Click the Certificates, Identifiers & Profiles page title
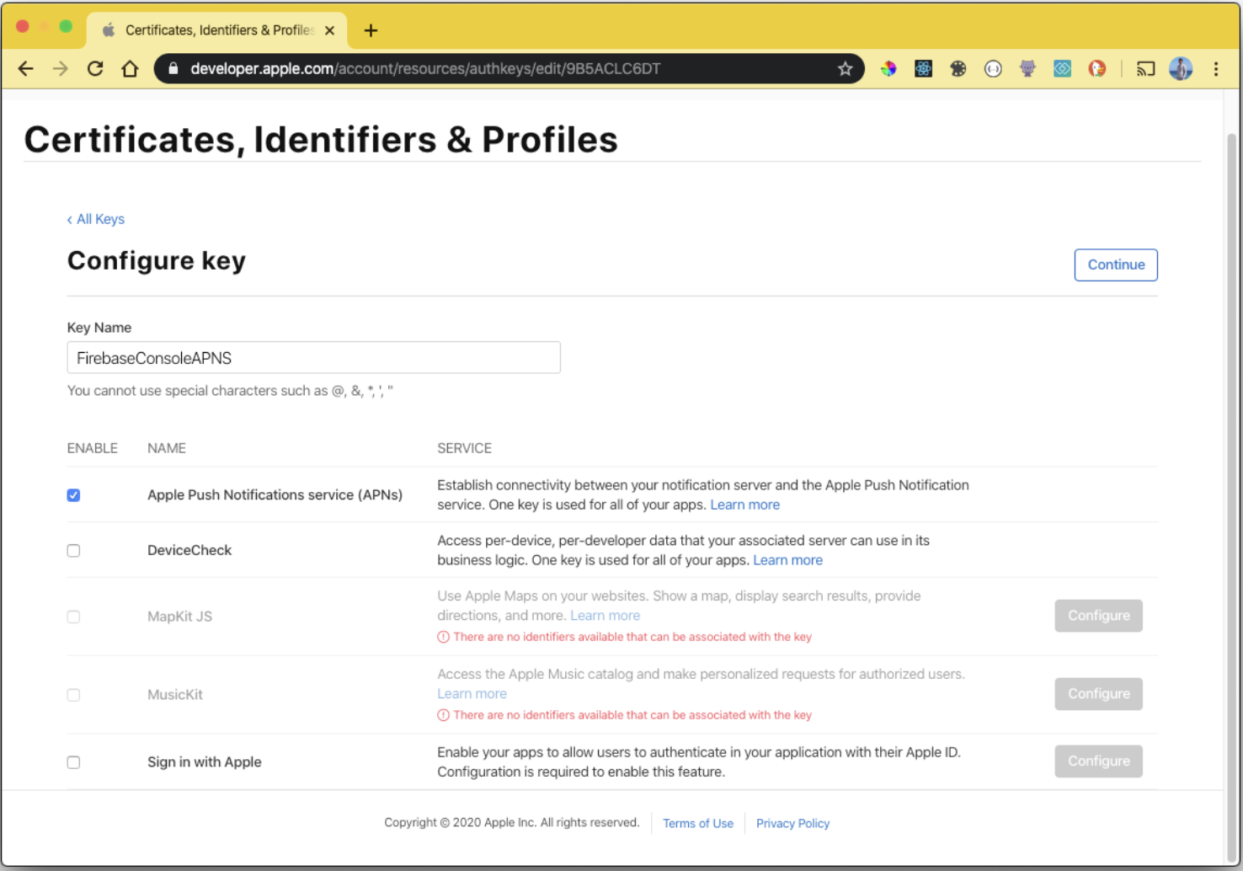 (x=321, y=140)
